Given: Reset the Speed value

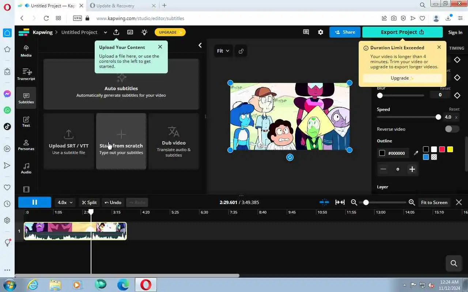Looking at the screenshot, I should coord(454,109).
